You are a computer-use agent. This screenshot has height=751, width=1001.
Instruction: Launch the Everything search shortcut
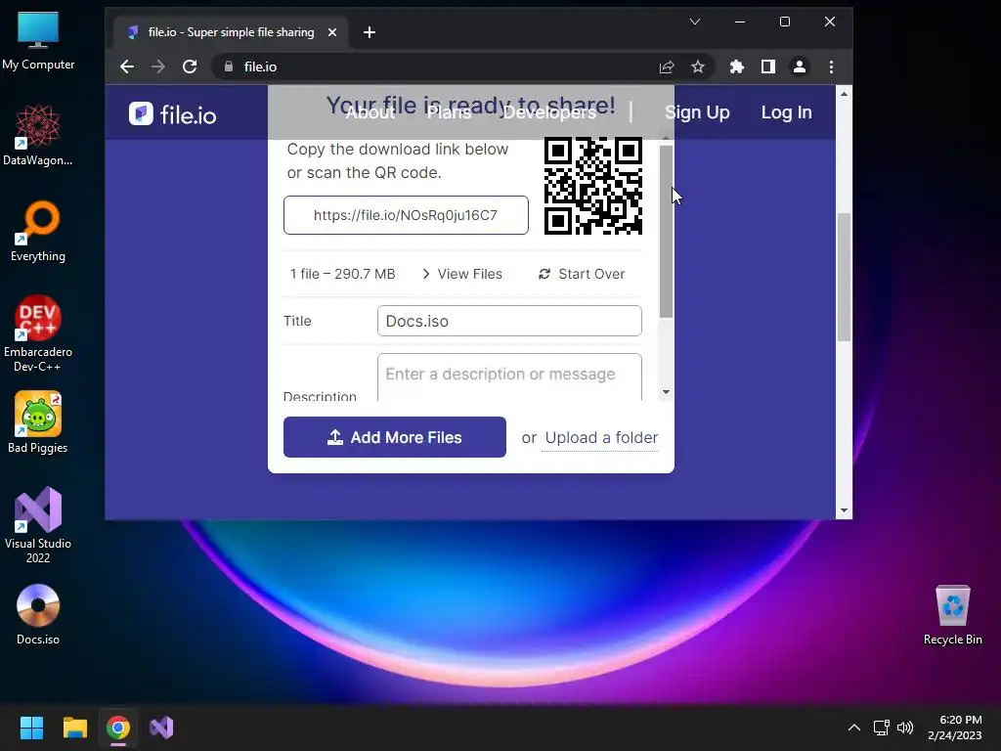click(38, 231)
